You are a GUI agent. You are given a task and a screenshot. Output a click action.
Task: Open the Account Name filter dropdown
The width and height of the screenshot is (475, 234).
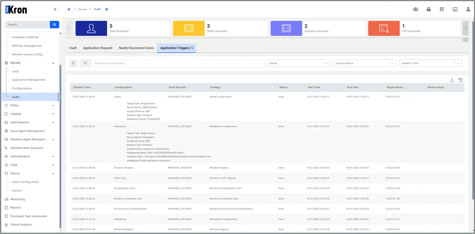364,63
